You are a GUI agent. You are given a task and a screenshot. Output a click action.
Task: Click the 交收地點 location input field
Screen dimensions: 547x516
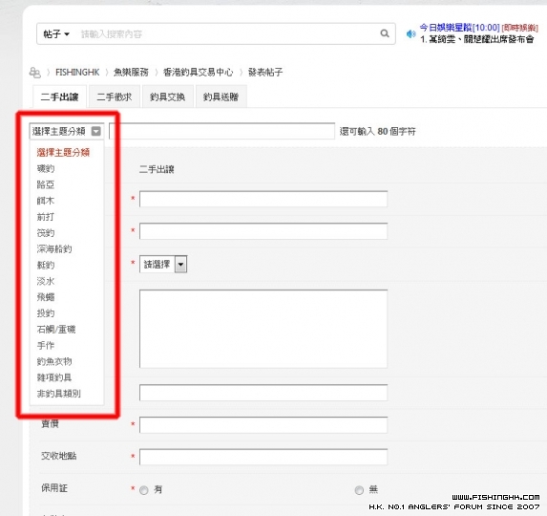click(x=263, y=457)
